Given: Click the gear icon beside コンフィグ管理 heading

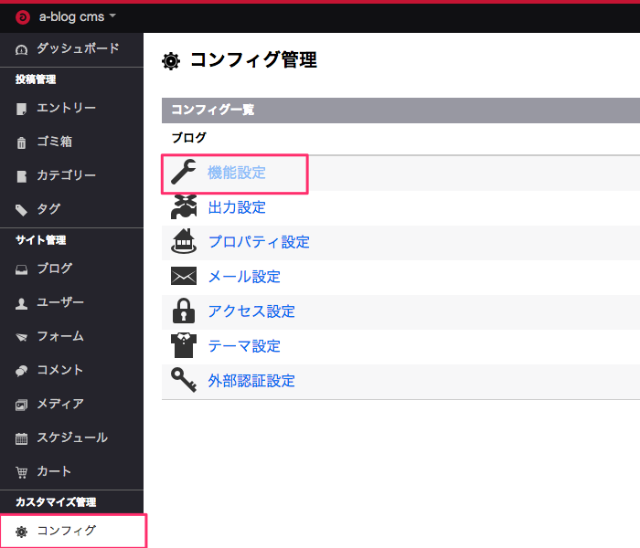Looking at the screenshot, I should click(171, 61).
